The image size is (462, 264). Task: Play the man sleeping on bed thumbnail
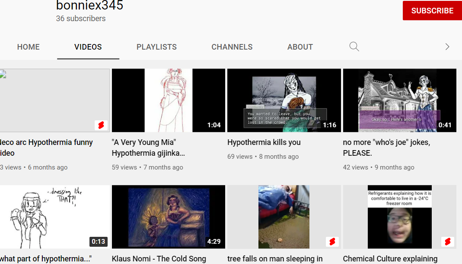tap(284, 217)
